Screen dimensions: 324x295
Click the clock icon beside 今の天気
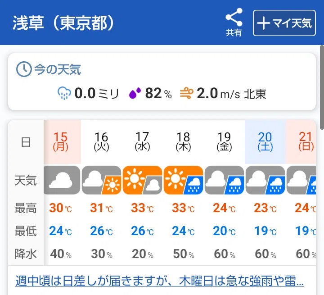[x=24, y=69]
